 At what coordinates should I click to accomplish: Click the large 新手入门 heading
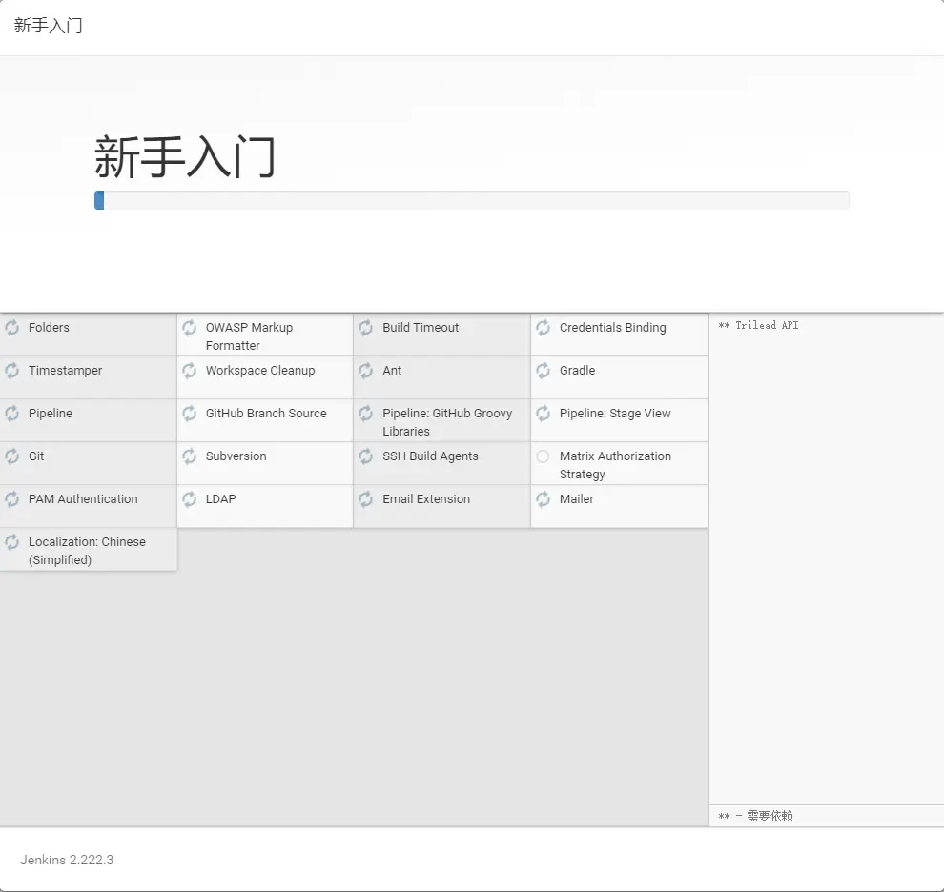coord(185,156)
